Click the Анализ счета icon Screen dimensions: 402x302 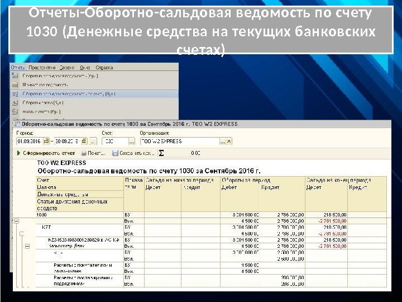coord(15,112)
